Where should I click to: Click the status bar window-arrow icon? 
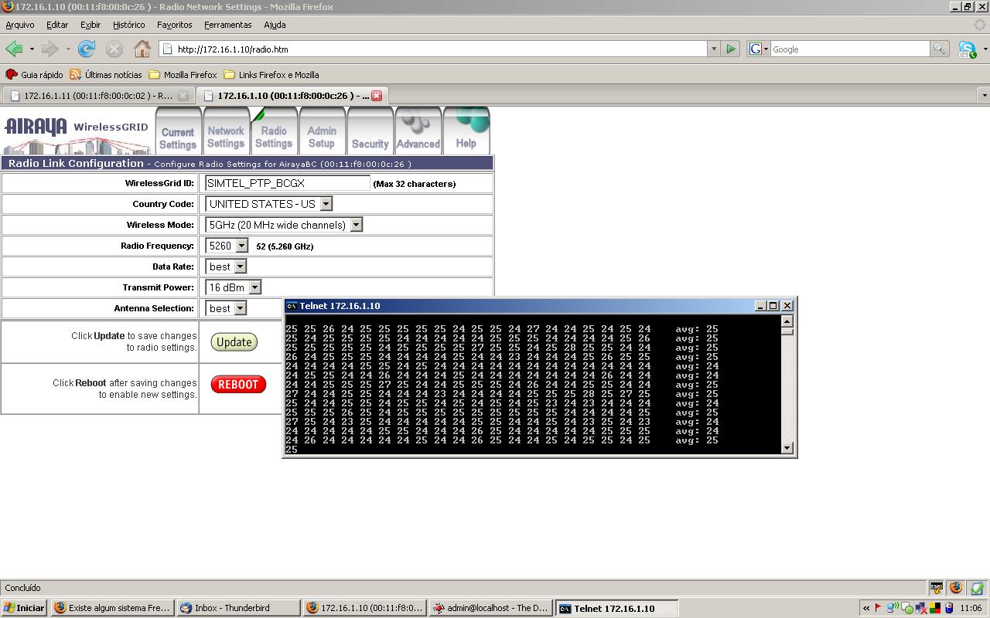[x=936, y=588]
